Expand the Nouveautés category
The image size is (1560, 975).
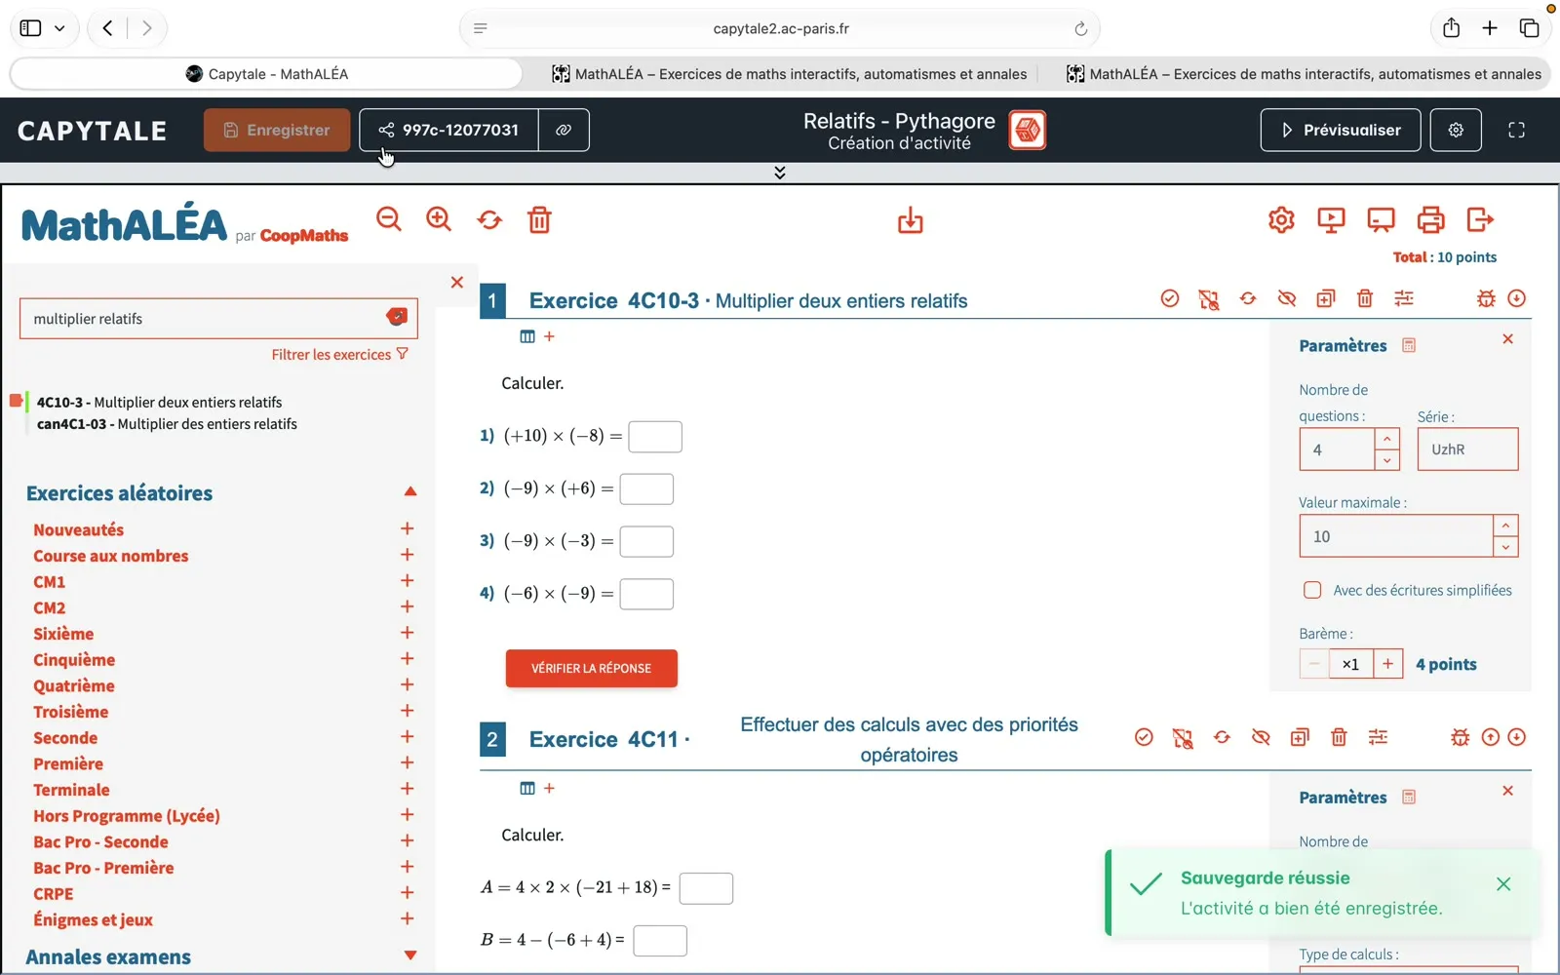(408, 528)
